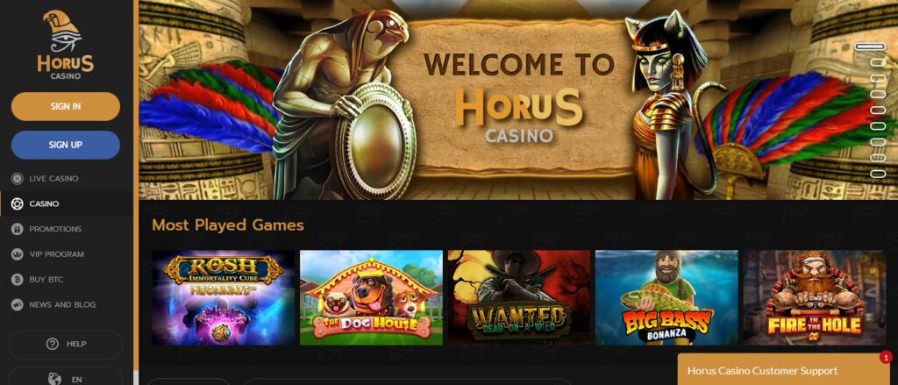Viewport: 898px width, 385px height.
Task: Click the Horus Casino logo
Action: (65, 45)
